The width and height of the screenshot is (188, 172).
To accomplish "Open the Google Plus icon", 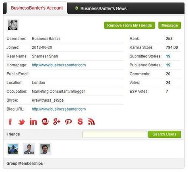I will 57,122.
